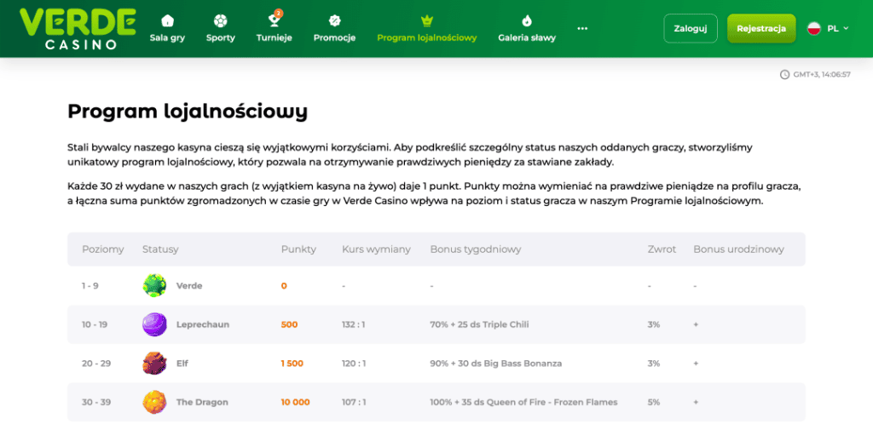Click the Turnieje notification badge 2

click(279, 13)
